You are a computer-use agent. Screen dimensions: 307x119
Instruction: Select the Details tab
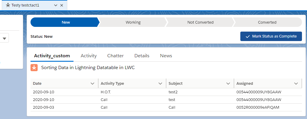pos(142,56)
